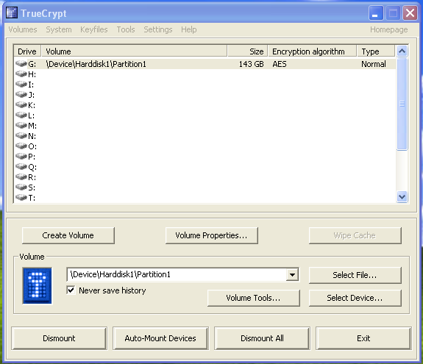Select the Q: drive icon

pos(21,167)
